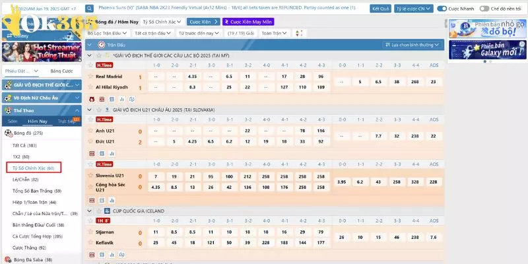The image size is (528, 264).
Task: Star the Đức U21 team row
Action: (x=90, y=141)
